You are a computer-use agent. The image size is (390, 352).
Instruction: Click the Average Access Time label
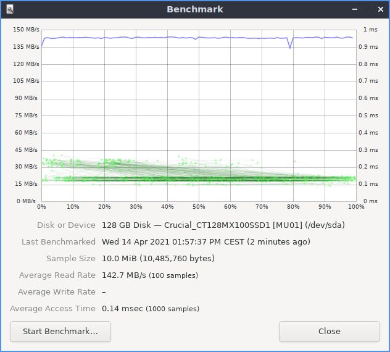tap(52, 308)
